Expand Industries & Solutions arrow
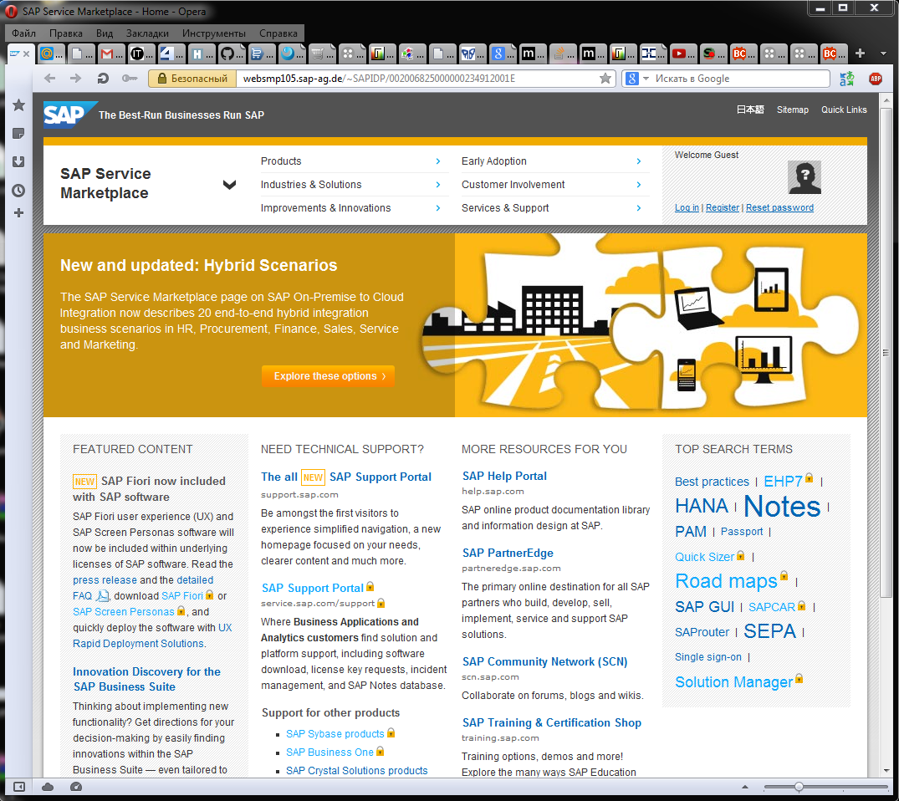 click(438, 185)
